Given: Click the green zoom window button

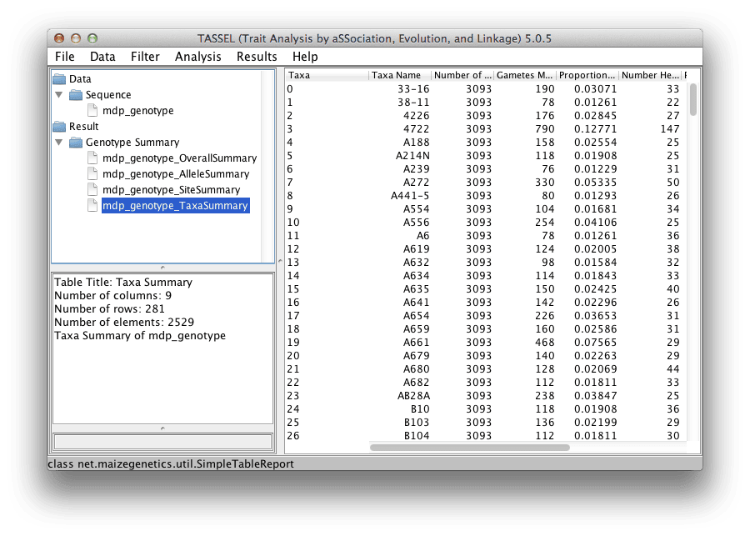Looking at the screenshot, I should click(x=92, y=38).
